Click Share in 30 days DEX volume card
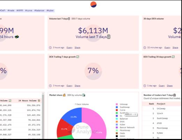182x140 pixels. pyautogui.click(x=175, y=47)
